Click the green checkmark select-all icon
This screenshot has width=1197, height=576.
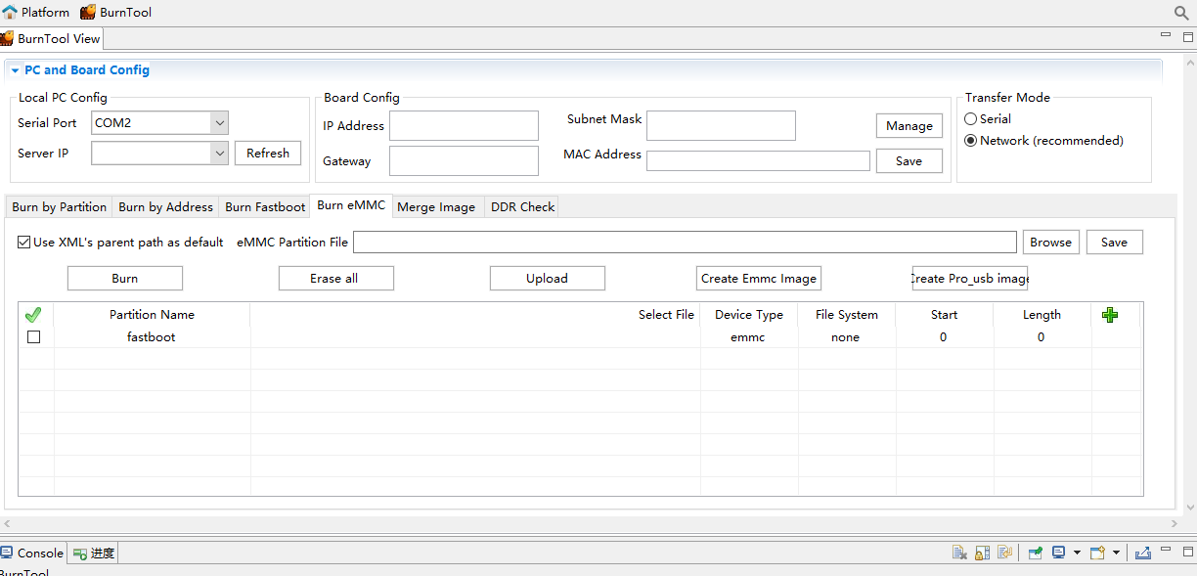33,315
